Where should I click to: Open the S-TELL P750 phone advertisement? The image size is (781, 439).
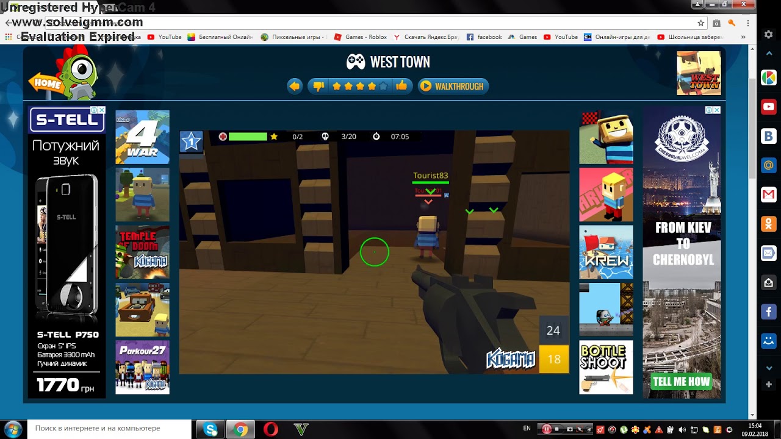tap(67, 252)
